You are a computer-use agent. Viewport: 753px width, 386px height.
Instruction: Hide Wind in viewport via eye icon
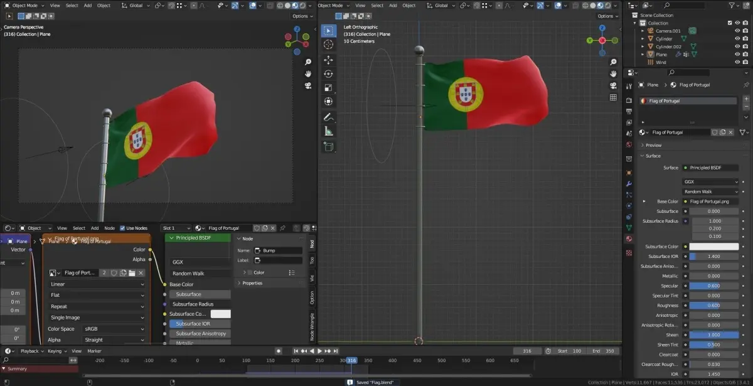[737, 63]
